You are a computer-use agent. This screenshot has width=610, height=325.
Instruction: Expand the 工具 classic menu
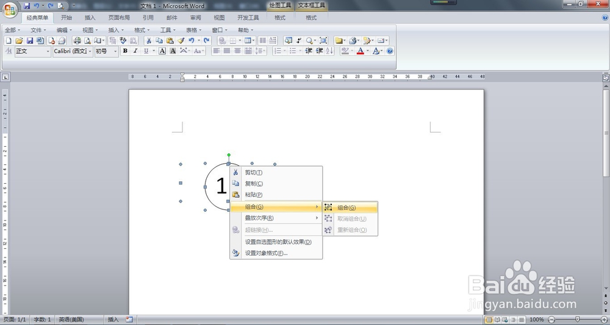(168, 30)
